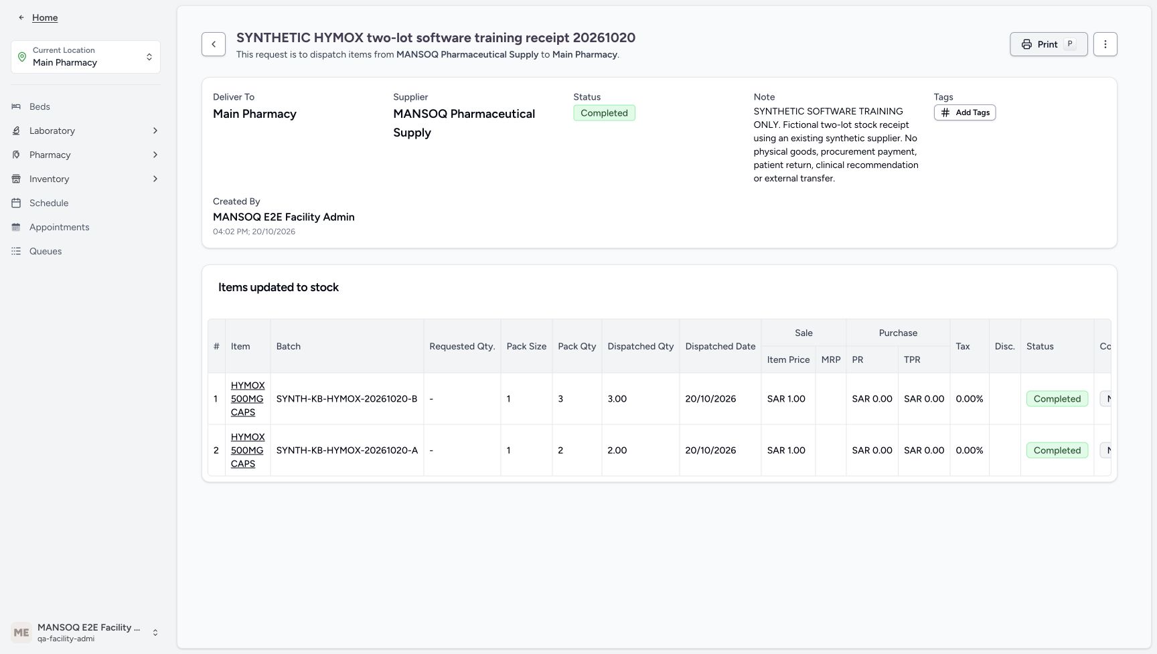Viewport: 1157px width, 654px height.
Task: Go back via the Home link
Action: [45, 17]
